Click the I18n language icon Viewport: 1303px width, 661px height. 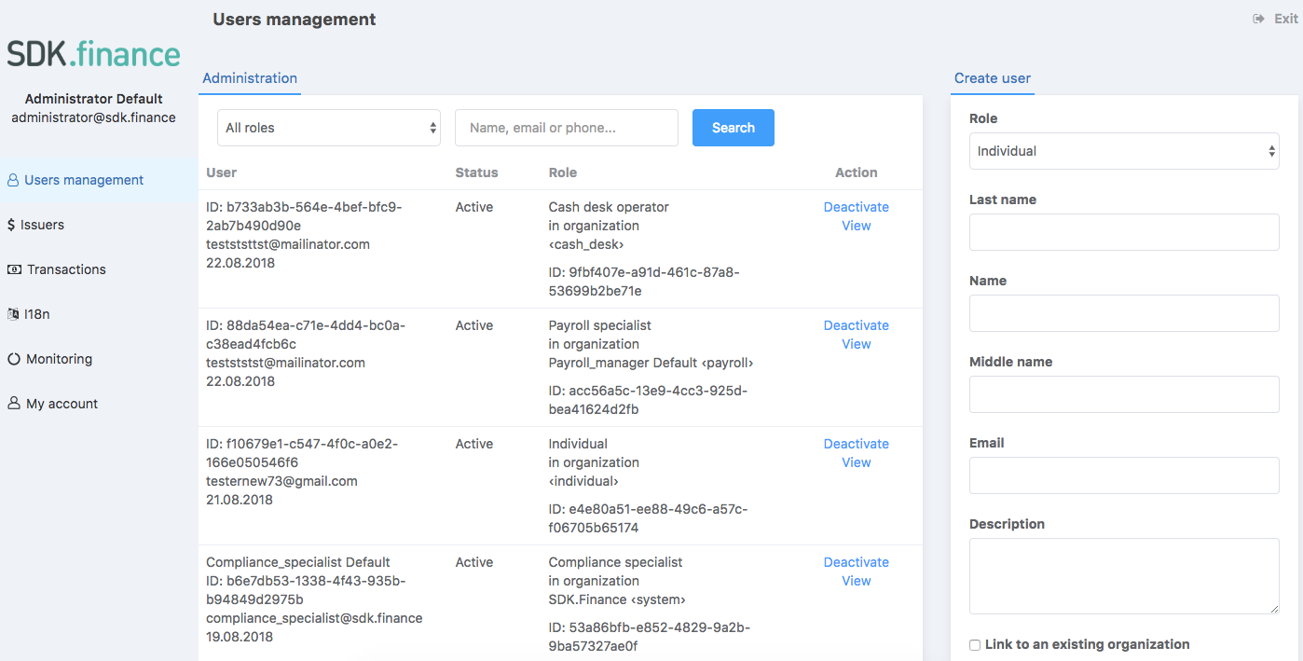[13, 314]
